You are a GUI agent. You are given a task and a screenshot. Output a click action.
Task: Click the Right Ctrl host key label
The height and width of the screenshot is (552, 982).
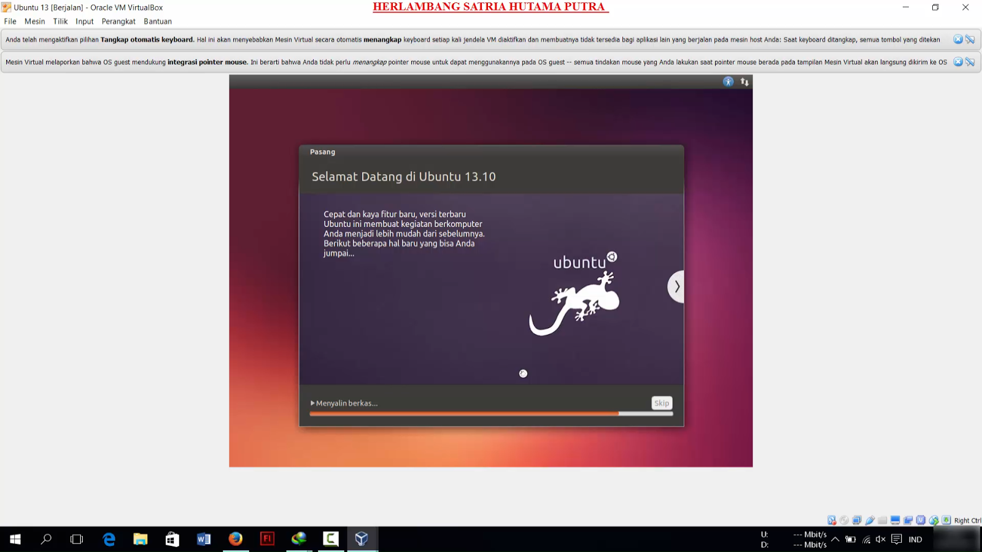[x=968, y=521]
